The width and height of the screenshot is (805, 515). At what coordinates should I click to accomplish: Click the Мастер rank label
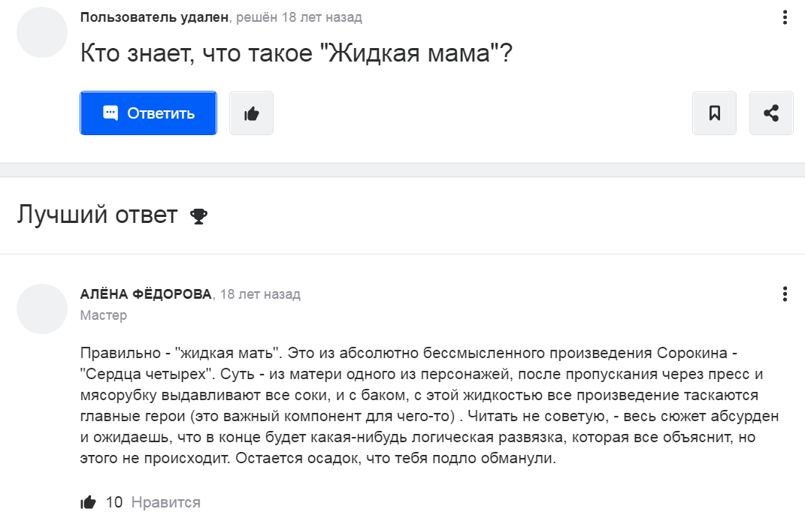103,315
